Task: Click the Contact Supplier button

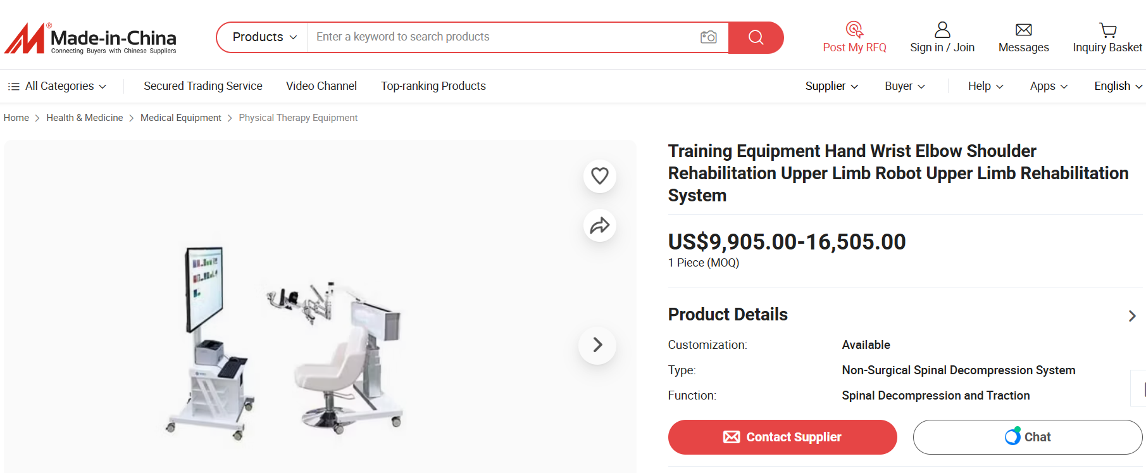Action: point(782,437)
